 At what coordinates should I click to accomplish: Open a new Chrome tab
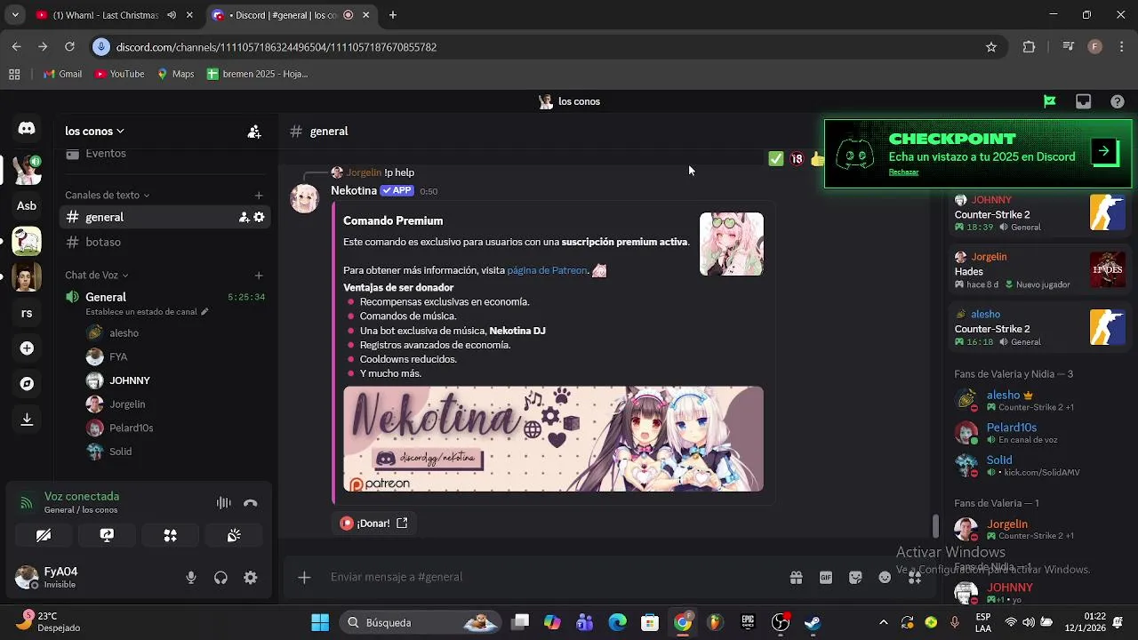(392, 15)
